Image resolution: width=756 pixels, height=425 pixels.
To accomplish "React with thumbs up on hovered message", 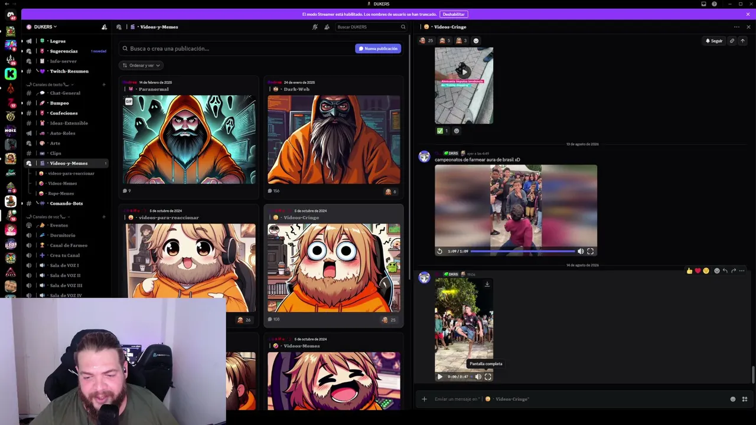I will pos(689,271).
